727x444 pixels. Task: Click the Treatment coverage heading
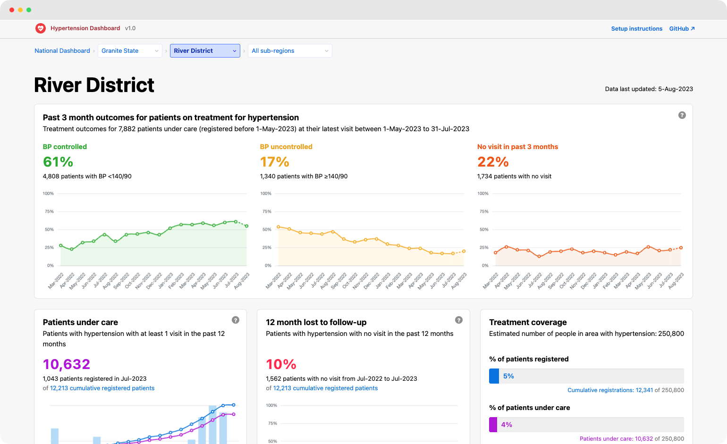[528, 322]
